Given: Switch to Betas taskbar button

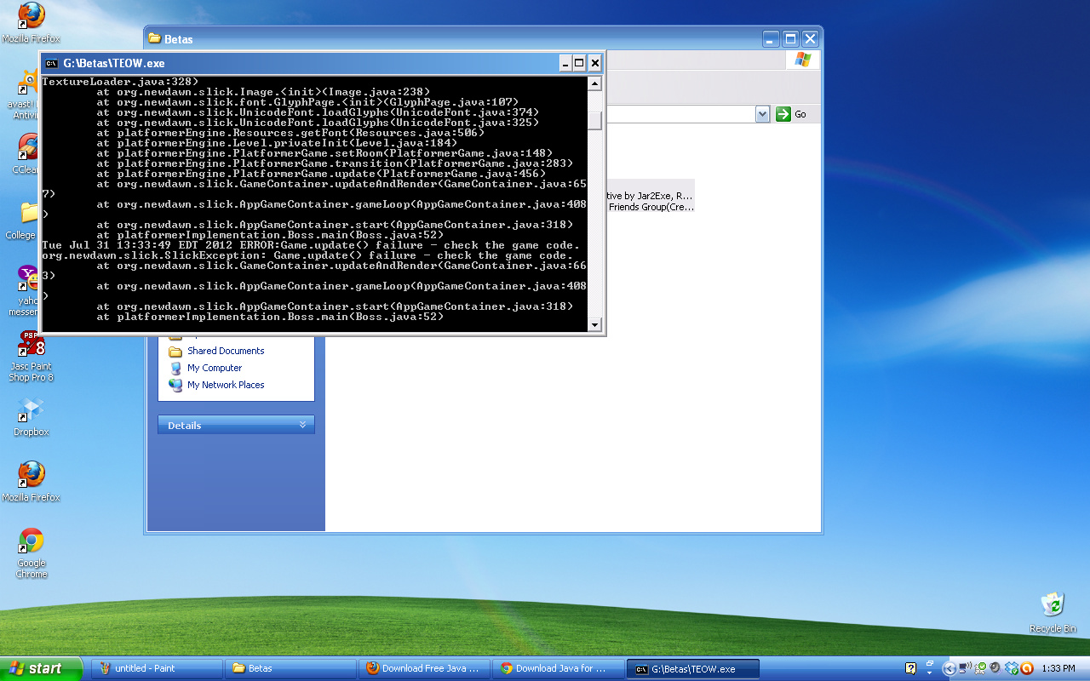Looking at the screenshot, I should pos(290,668).
